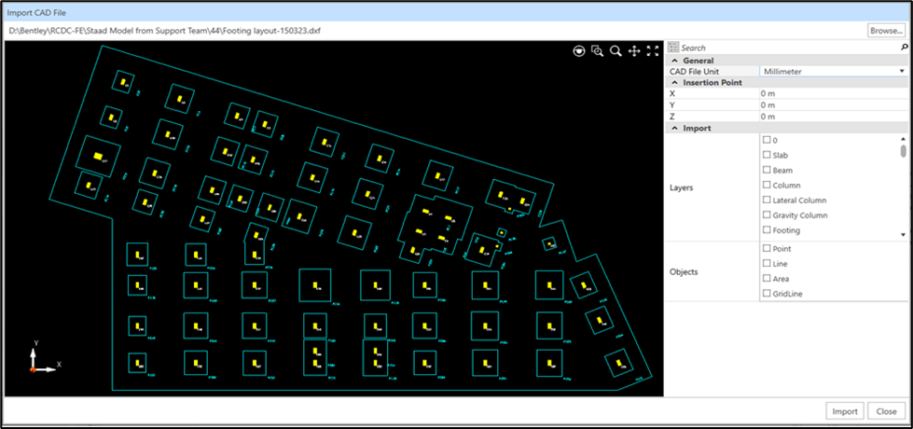Click the categorized view icon beside Search
This screenshot has height=429, width=913.
(x=674, y=48)
